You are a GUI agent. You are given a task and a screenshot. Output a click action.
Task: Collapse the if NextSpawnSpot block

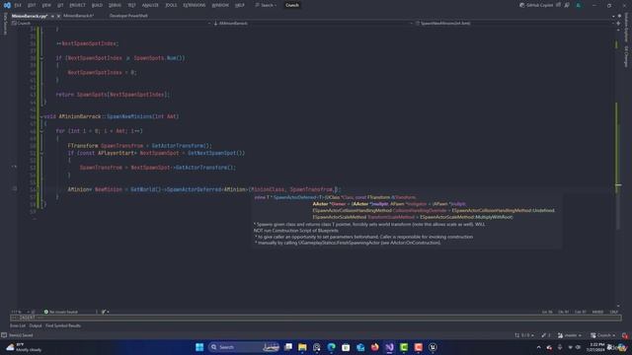41,154
